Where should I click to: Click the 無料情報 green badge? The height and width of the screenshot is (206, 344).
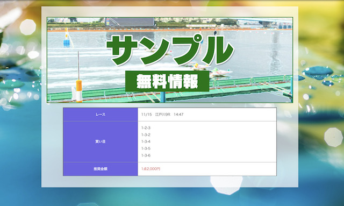pos(167,81)
